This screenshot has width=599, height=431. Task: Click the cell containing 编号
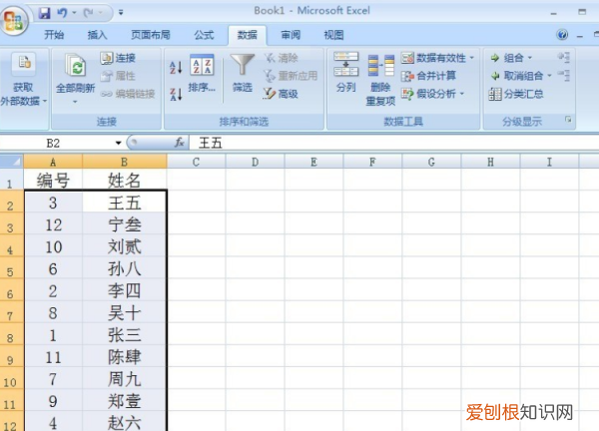(53, 180)
